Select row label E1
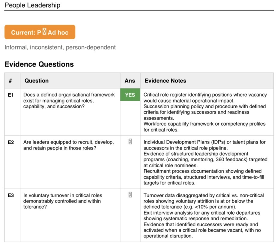The image size is (277, 246). pos(11,95)
